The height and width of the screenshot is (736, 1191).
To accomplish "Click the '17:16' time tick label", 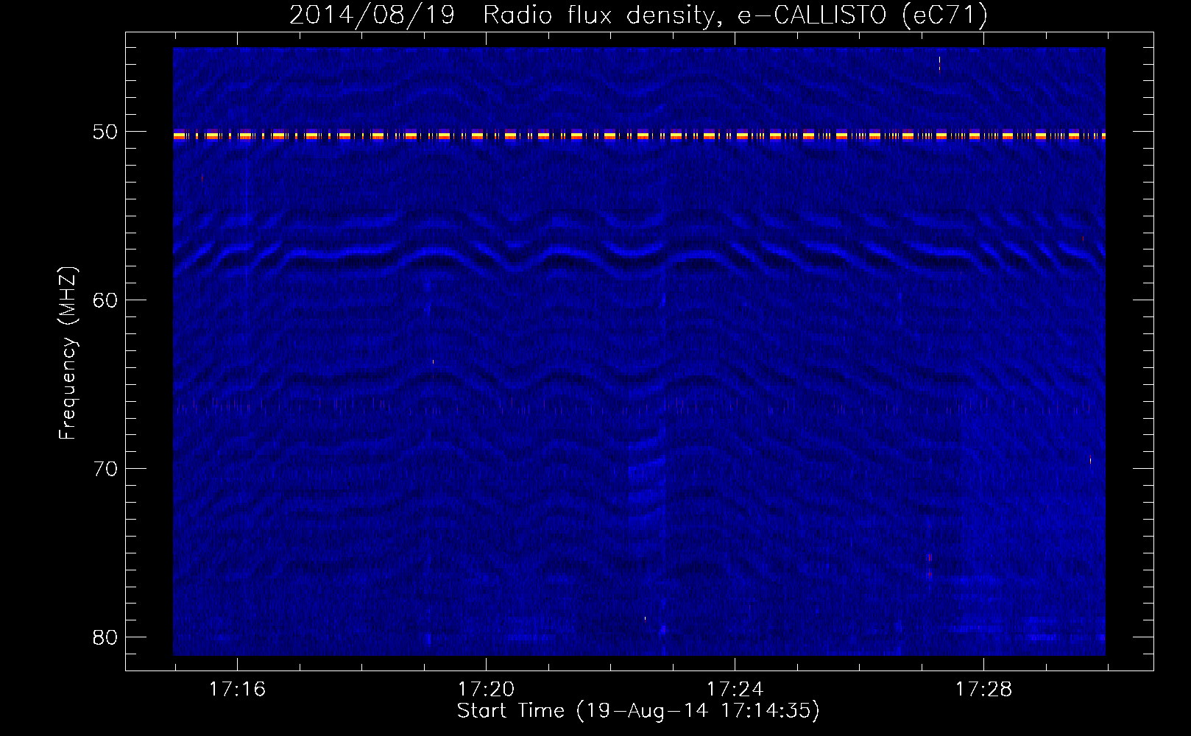I will (x=237, y=690).
